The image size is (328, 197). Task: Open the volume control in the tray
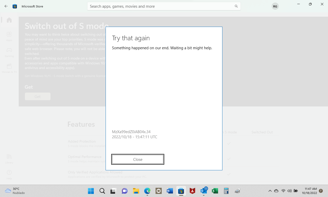pos(290,191)
